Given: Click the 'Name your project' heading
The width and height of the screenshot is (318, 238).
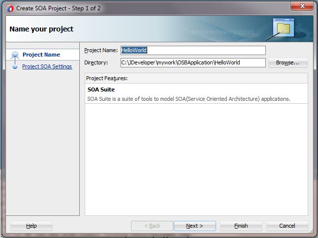Looking at the screenshot, I should 41,29.
